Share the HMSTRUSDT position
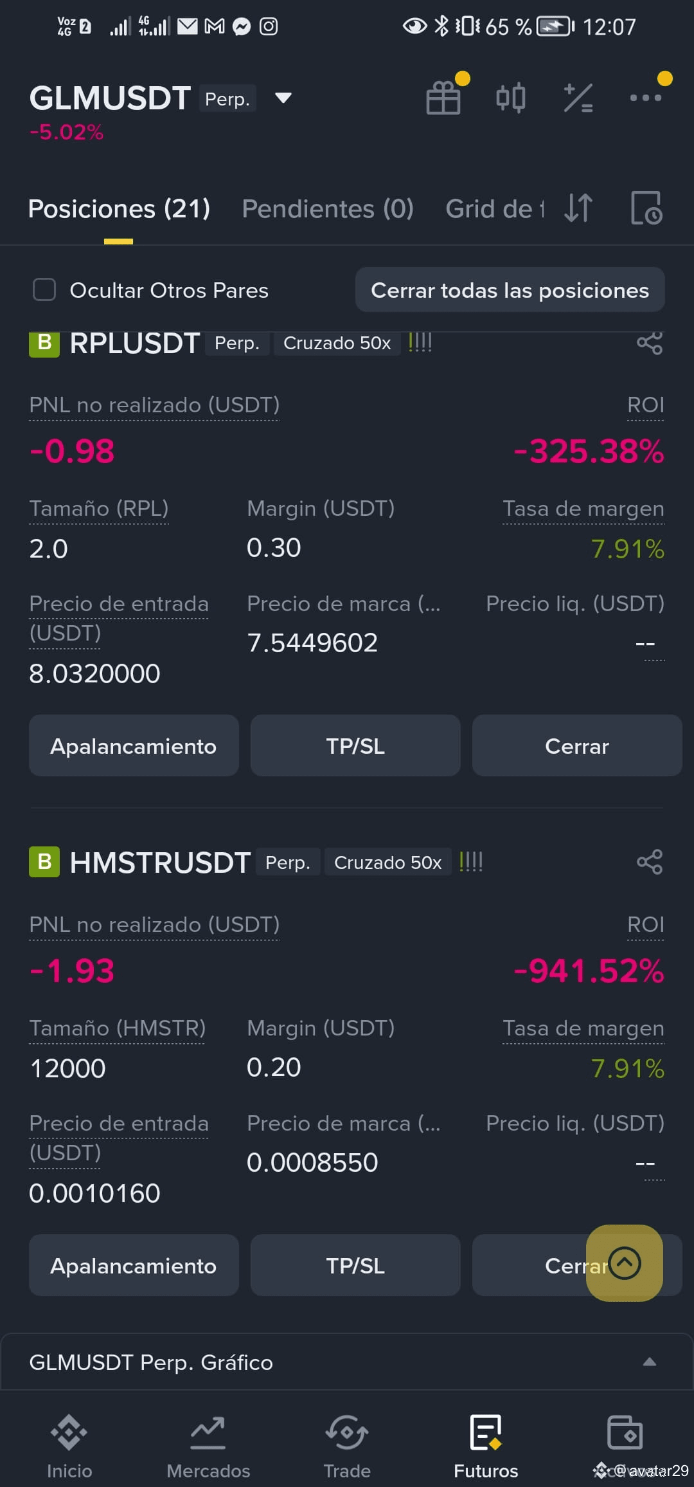The image size is (694, 1487). coord(650,862)
